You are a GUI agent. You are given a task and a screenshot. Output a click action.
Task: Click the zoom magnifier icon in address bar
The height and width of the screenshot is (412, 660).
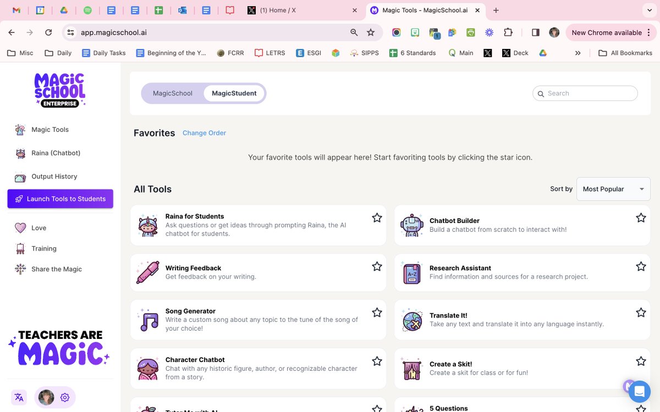pyautogui.click(x=354, y=32)
